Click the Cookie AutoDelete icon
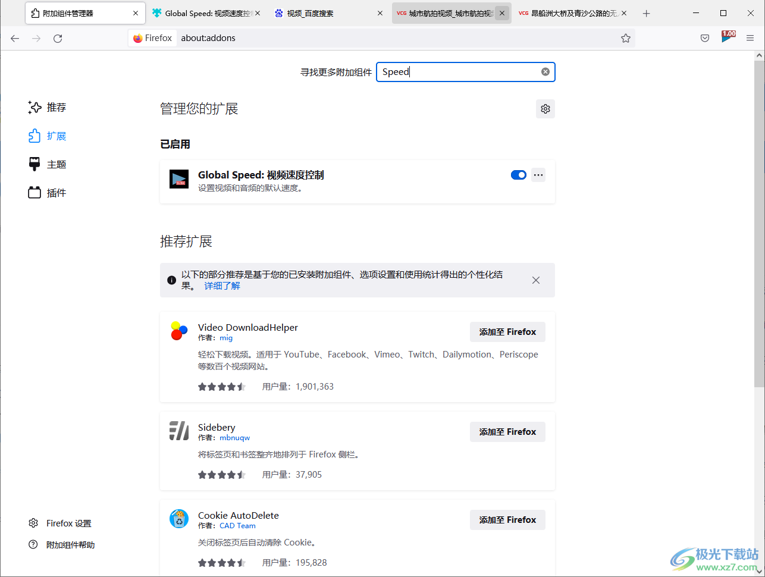The height and width of the screenshot is (577, 765). click(x=179, y=519)
